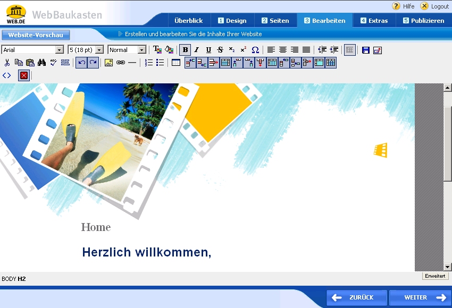Viewport: 452px width, 308px height.
Task: Toggle subscript formatting
Action: (x=232, y=49)
